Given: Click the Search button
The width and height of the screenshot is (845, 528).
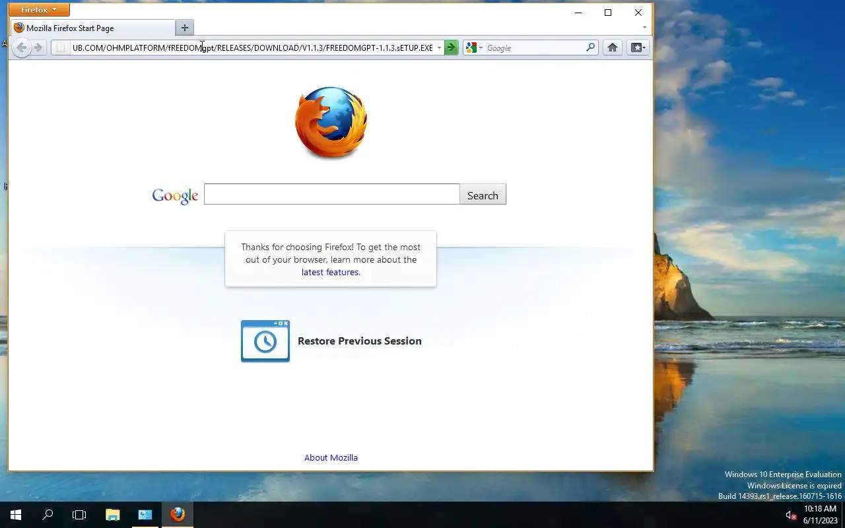Looking at the screenshot, I should [483, 195].
